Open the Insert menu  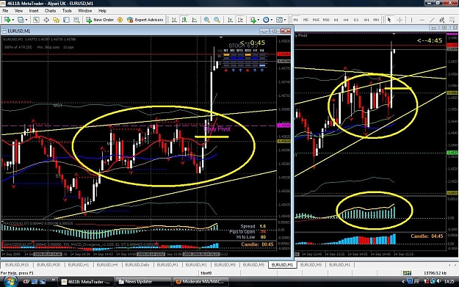click(34, 11)
